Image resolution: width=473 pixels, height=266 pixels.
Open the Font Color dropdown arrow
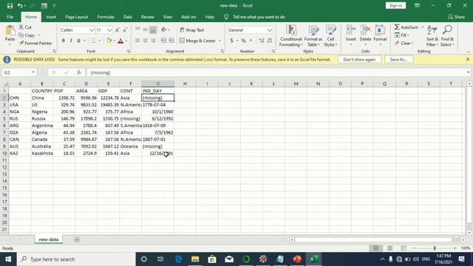click(126, 41)
